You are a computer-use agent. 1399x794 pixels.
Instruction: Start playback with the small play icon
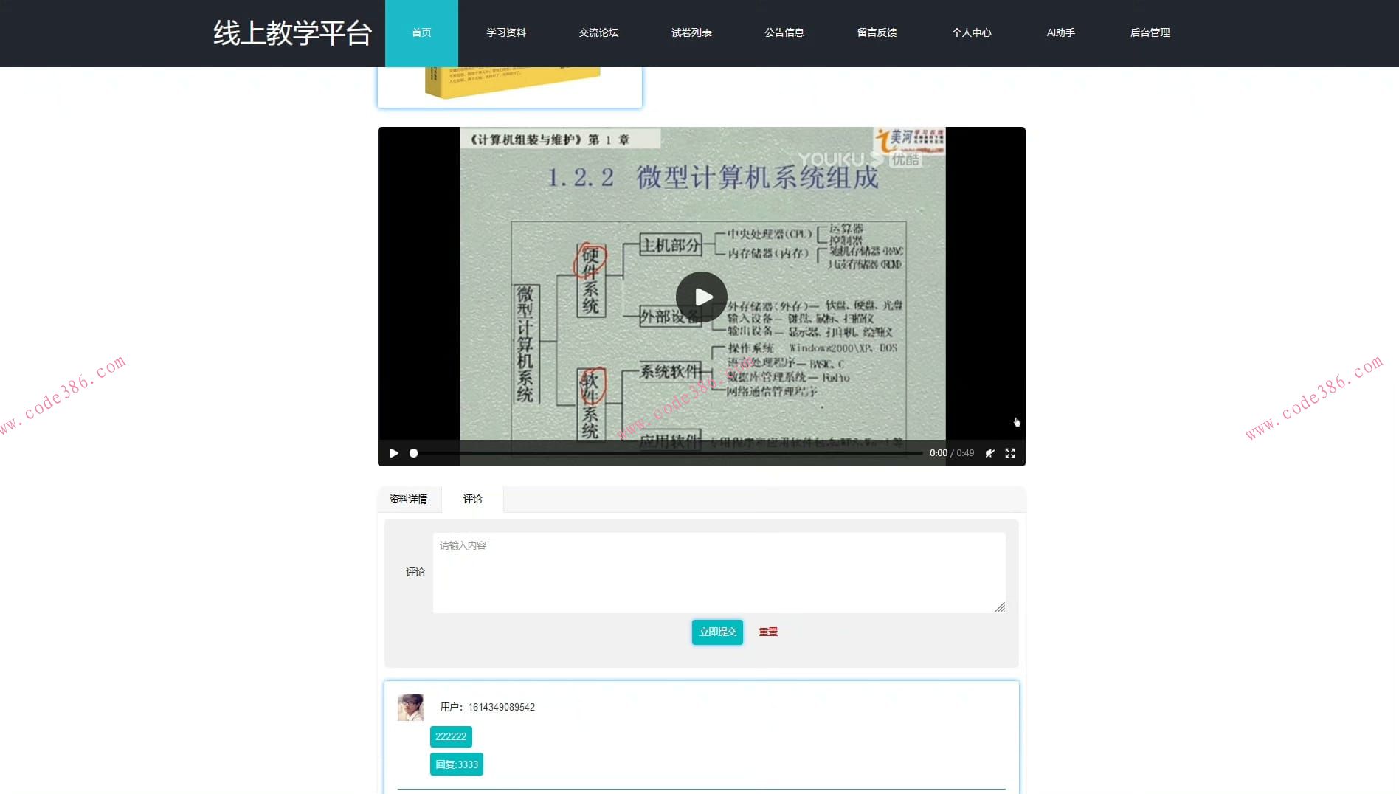coord(394,453)
